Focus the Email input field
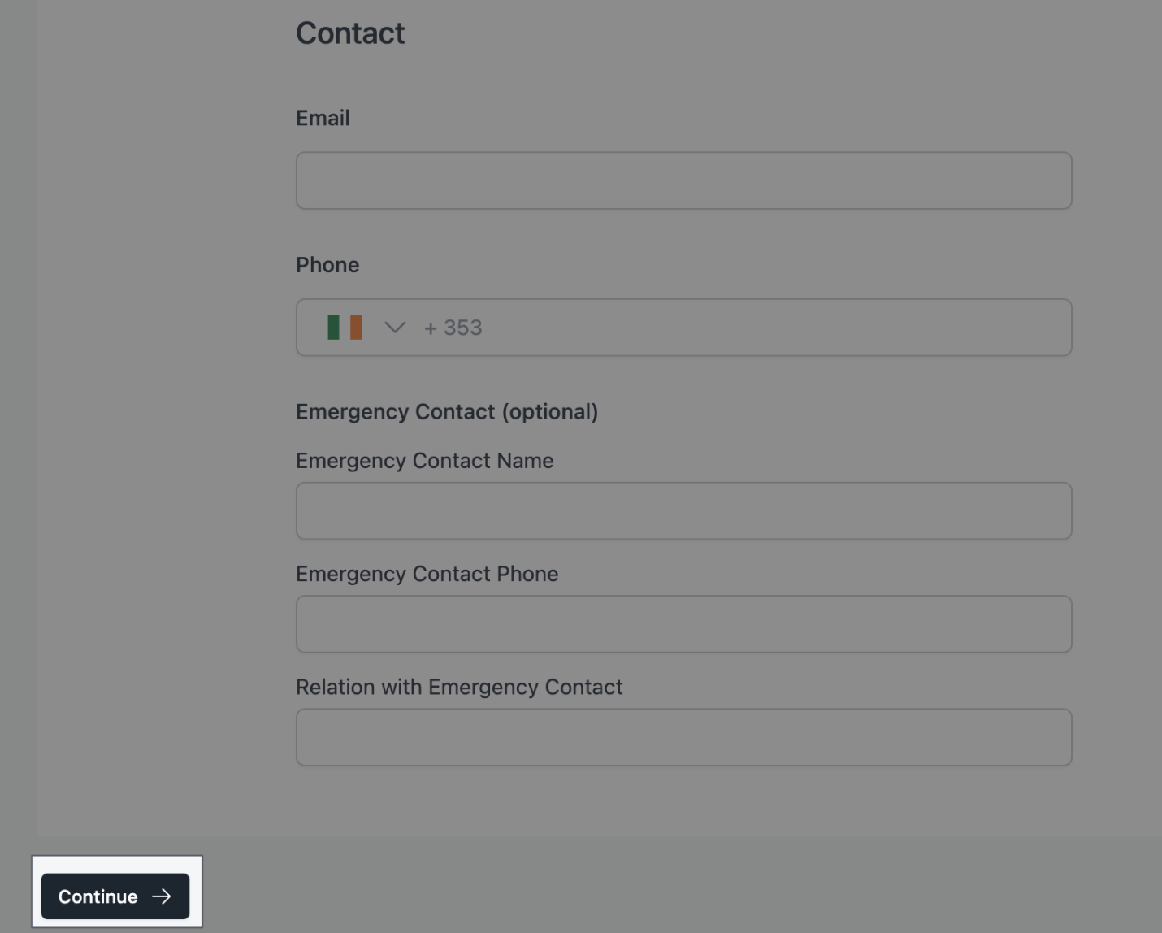 683,180
